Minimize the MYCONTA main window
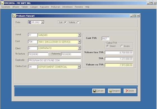Screen dimensions: 157x109 (148, 3)
